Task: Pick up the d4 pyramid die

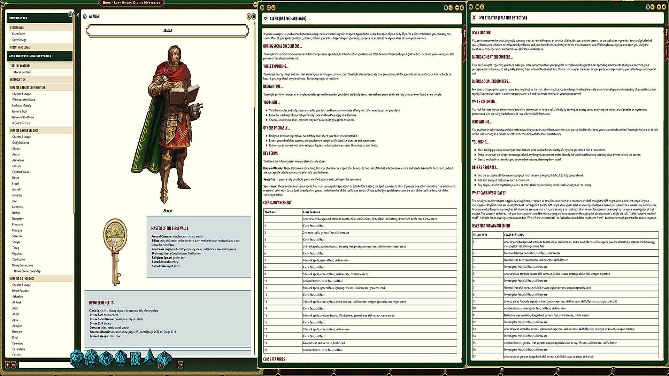Action: click(150, 358)
